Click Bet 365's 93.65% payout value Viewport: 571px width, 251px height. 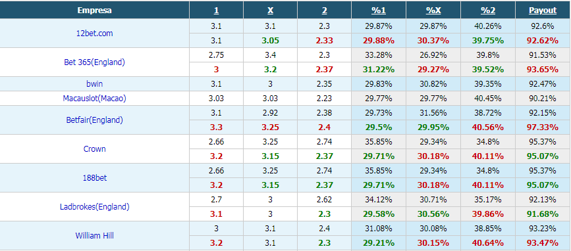tap(543, 70)
